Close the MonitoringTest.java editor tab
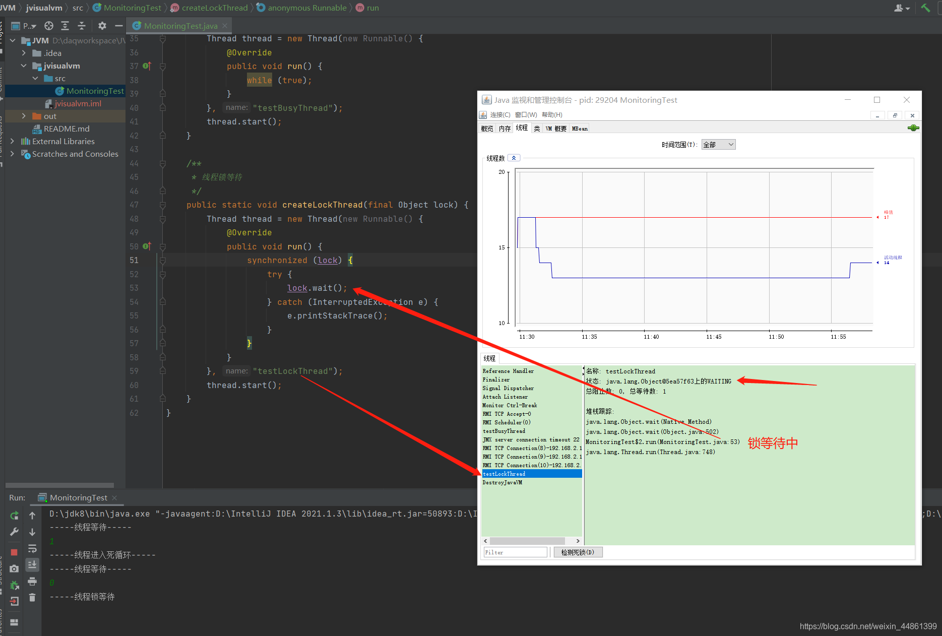942x636 pixels. [225, 26]
